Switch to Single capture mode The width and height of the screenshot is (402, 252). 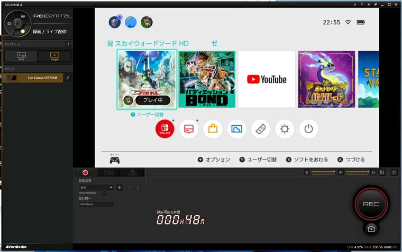click(54, 56)
